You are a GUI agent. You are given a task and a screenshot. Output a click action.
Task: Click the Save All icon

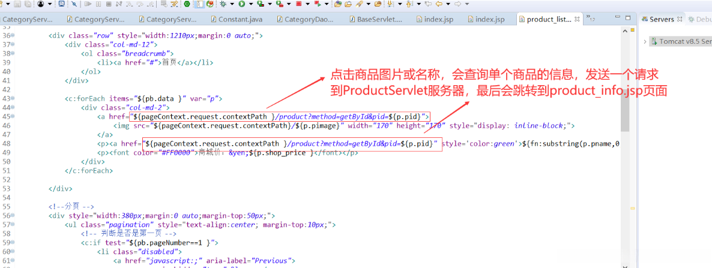[28, 4]
